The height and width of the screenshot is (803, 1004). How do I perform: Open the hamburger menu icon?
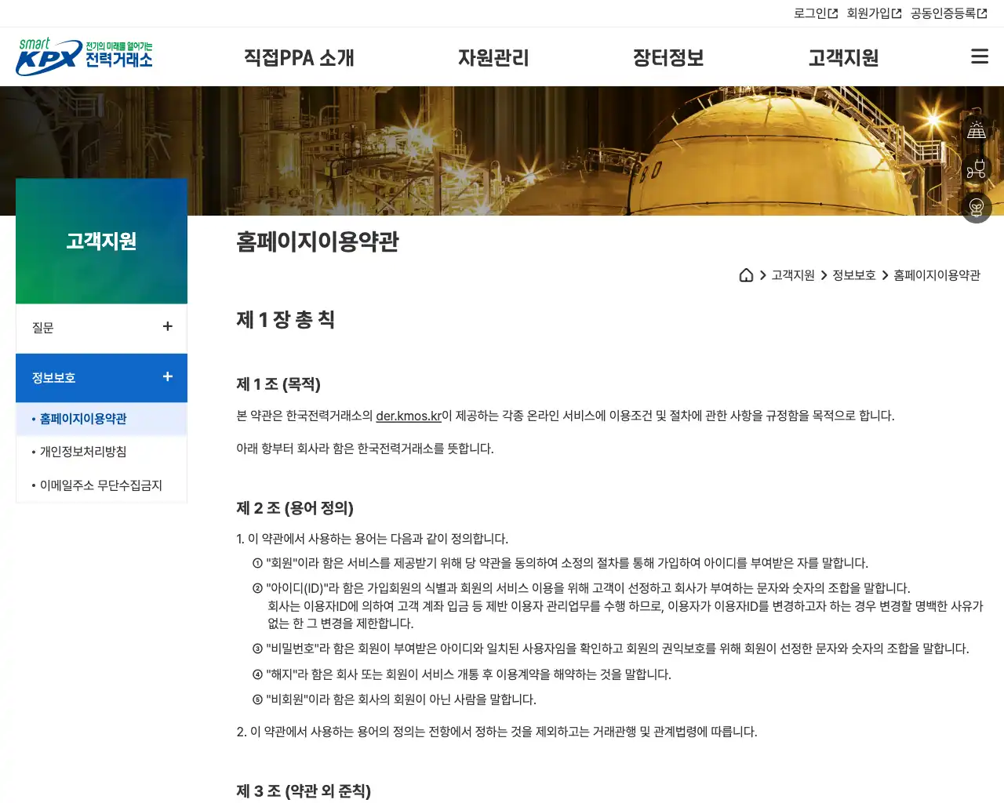pyautogui.click(x=979, y=56)
